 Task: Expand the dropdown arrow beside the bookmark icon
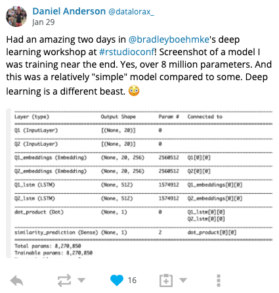tap(183, 280)
